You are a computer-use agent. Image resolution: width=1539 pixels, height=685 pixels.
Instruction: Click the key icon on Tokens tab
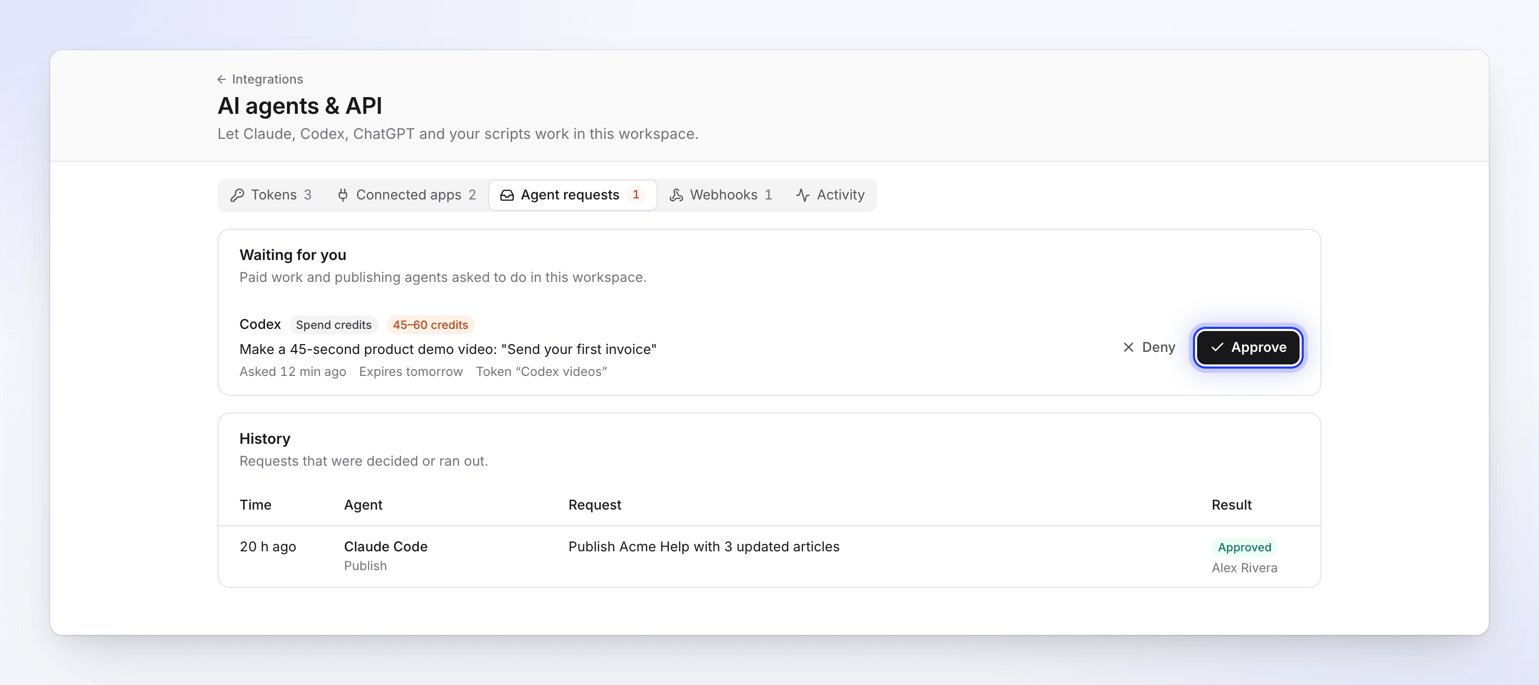pyautogui.click(x=237, y=195)
